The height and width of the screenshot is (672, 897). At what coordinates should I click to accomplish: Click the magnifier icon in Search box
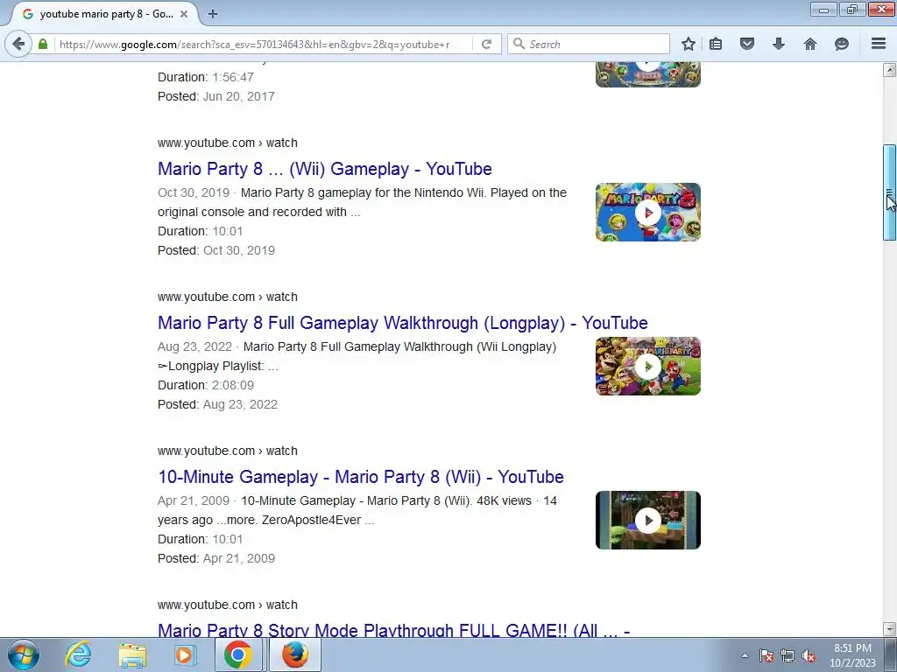(519, 44)
